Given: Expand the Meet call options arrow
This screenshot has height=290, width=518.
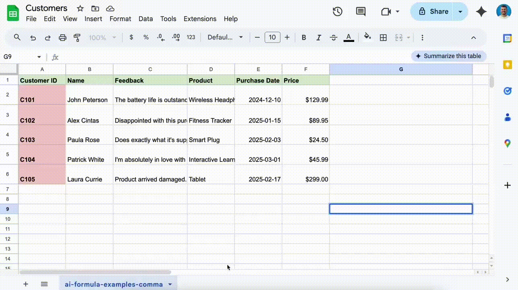Looking at the screenshot, I should (398, 12).
